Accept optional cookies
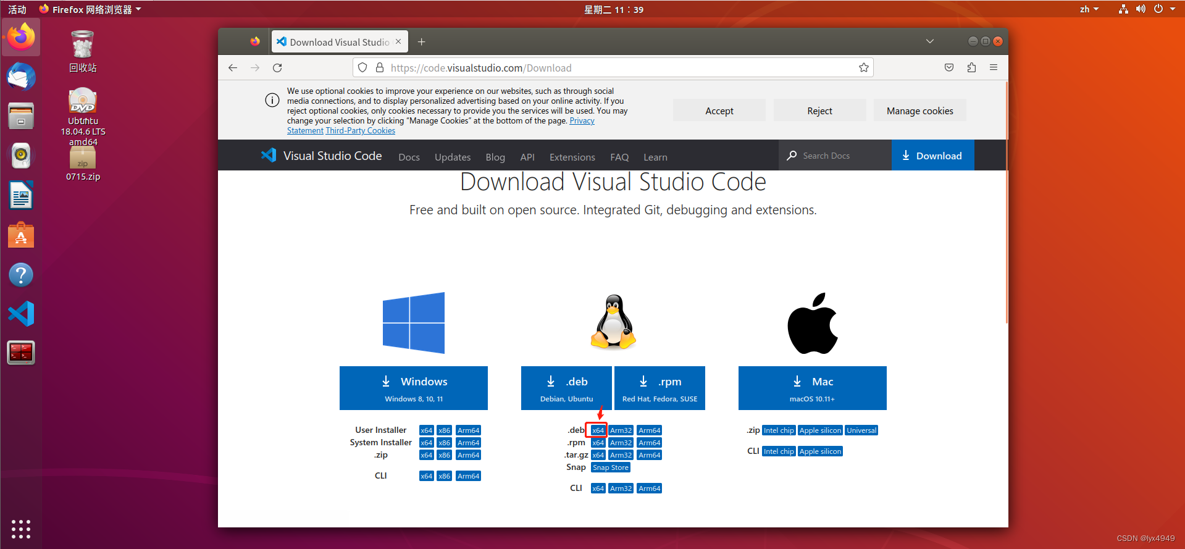Image resolution: width=1185 pixels, height=549 pixels. pyautogui.click(x=719, y=111)
